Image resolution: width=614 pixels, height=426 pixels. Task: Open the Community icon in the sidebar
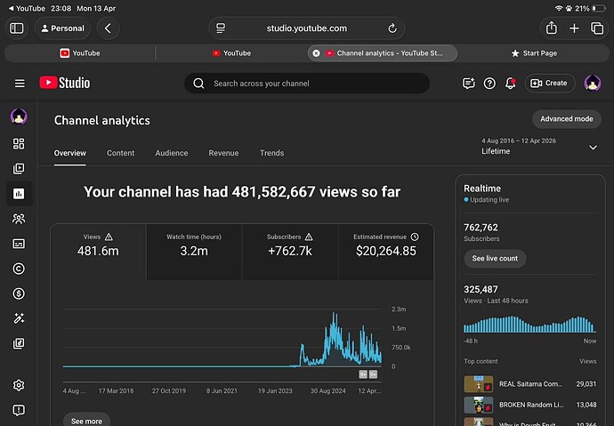(x=19, y=219)
